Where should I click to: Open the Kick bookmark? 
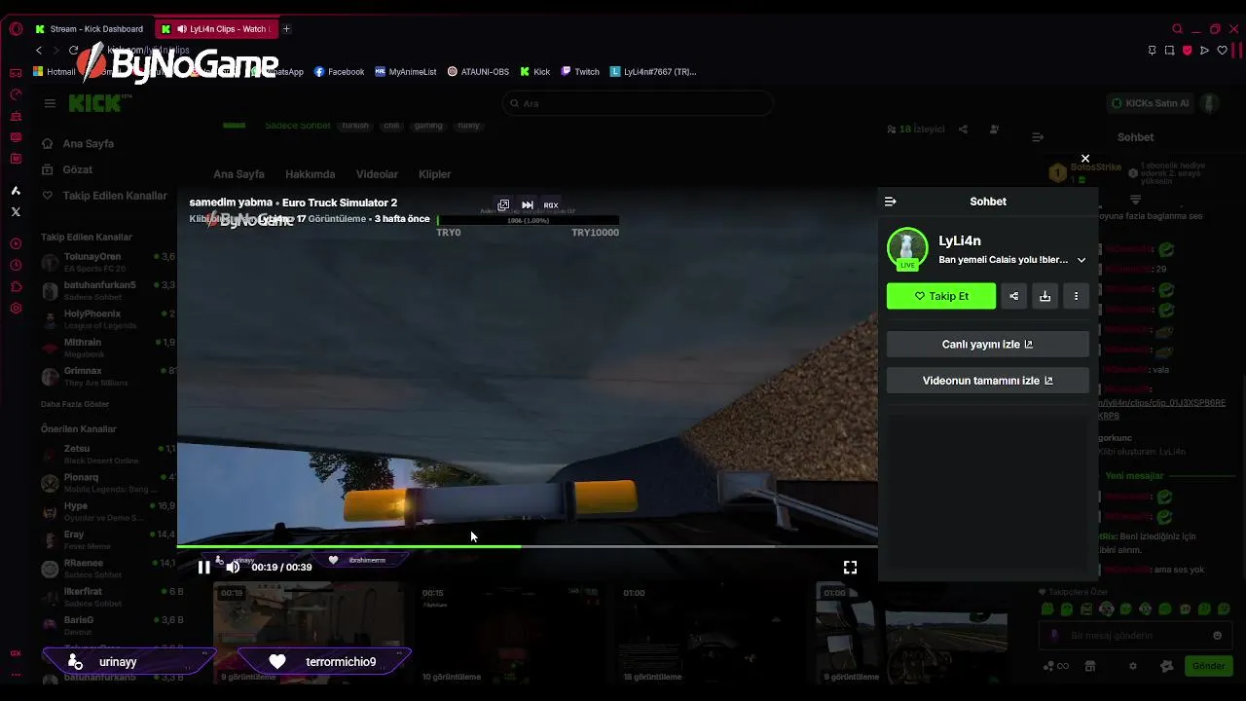coord(535,72)
